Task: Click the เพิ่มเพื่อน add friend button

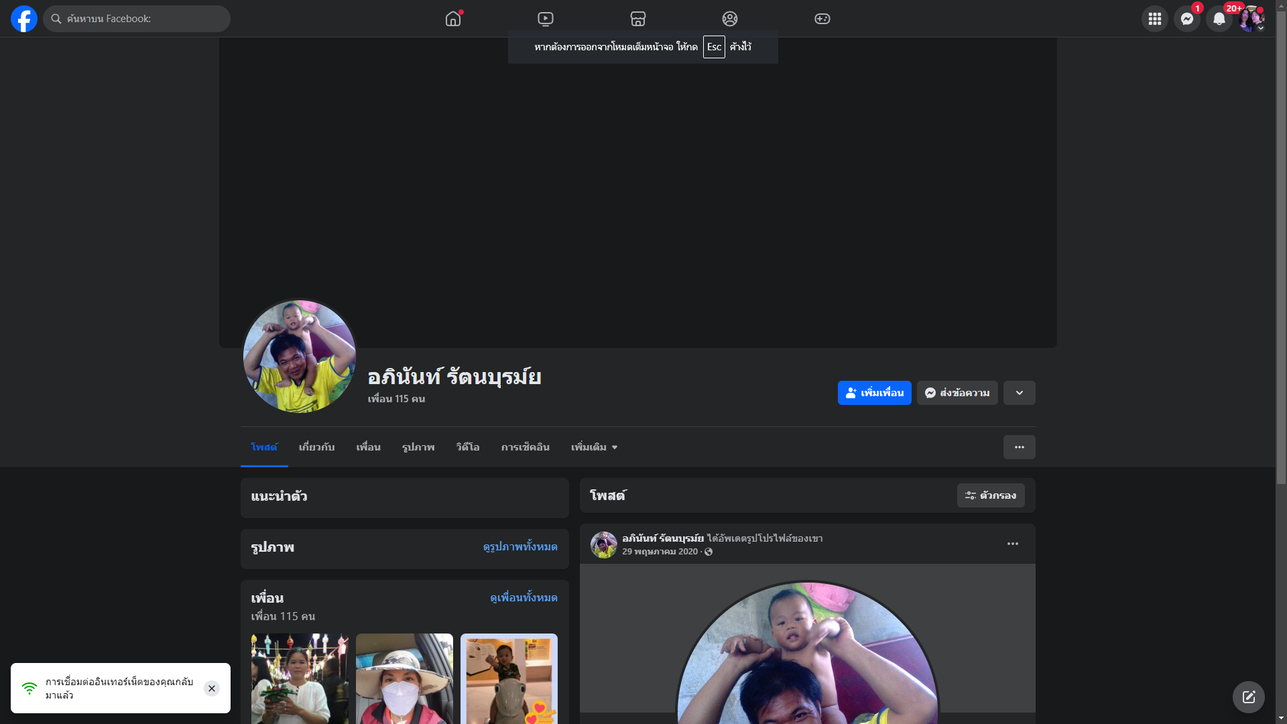Action: coord(875,393)
